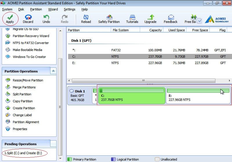Image resolution: width=232 pixels, height=162 pixels.
Task: Click the Discard toolbar icon
Action: click(x=28, y=17)
